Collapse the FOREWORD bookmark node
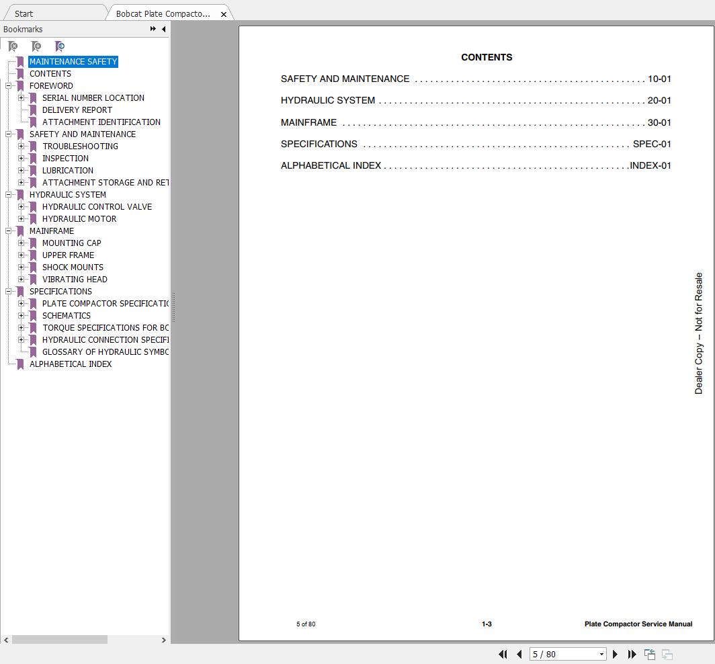 (8, 86)
